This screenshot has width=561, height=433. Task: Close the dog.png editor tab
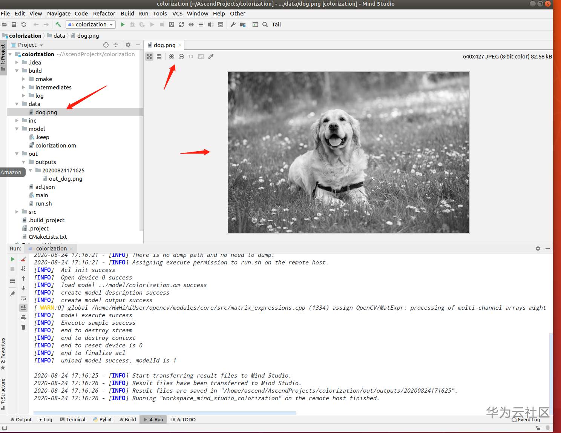tap(180, 45)
